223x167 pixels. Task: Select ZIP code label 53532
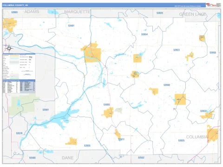pos(141,158)
